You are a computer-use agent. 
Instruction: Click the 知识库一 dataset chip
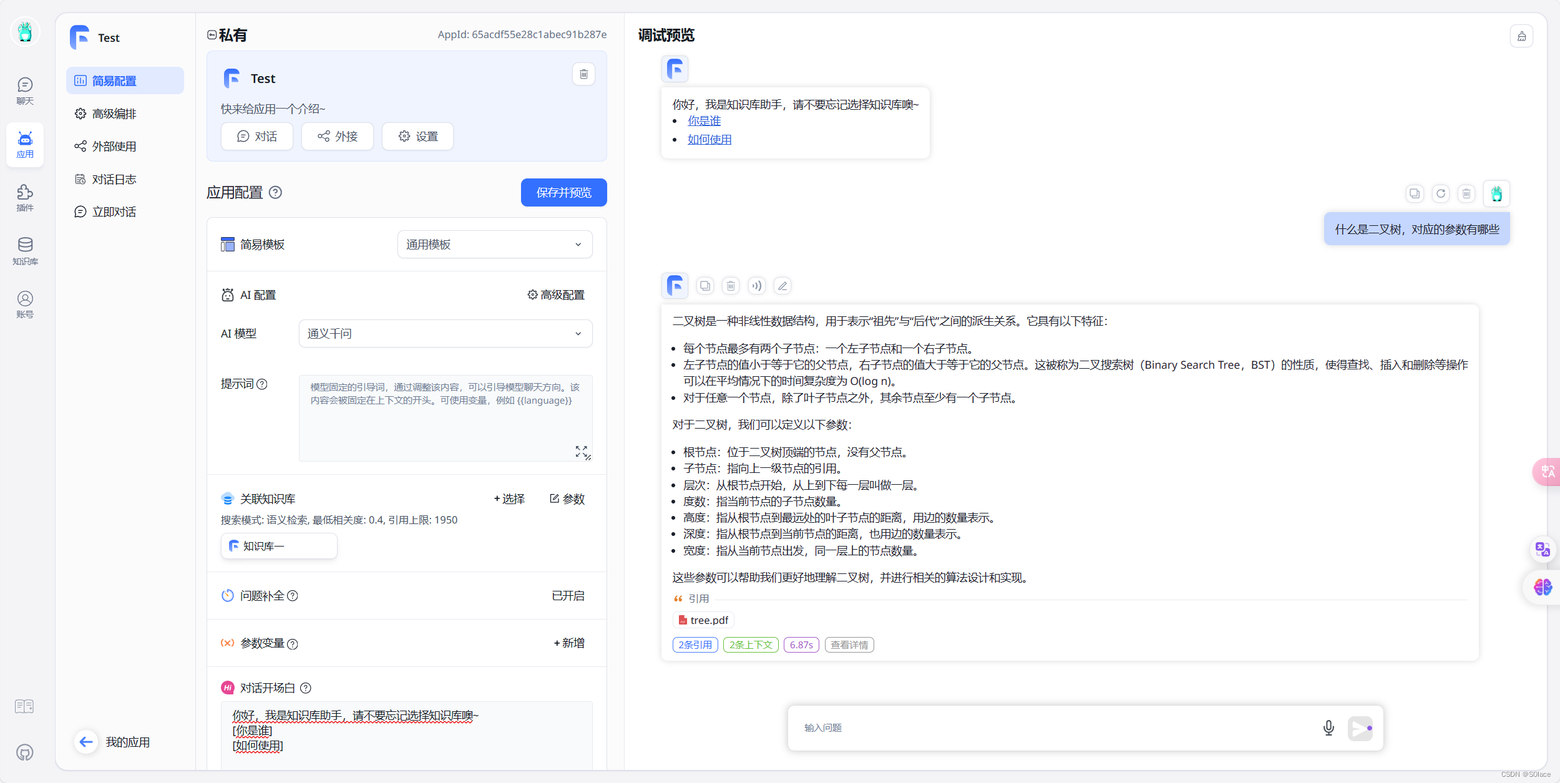coord(279,547)
